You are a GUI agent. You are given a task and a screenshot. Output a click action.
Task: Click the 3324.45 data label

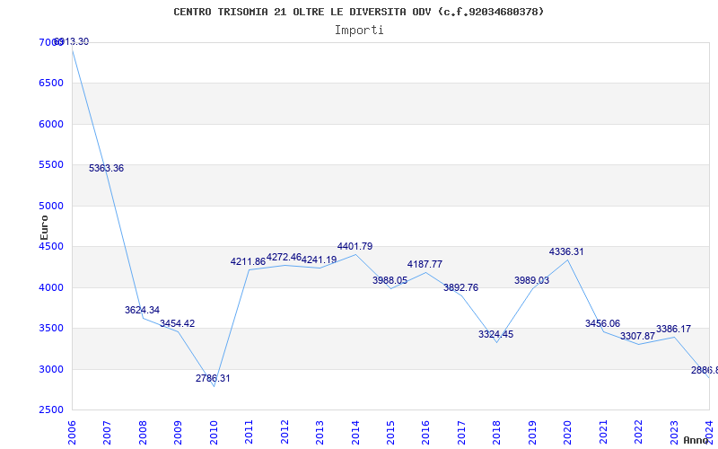[x=496, y=334]
